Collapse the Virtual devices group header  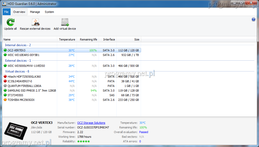[x=17, y=71]
